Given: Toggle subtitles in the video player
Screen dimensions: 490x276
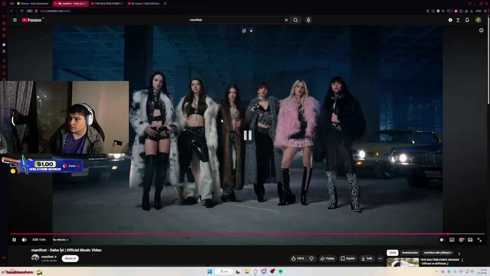Looking at the screenshot, I should click(452, 240).
